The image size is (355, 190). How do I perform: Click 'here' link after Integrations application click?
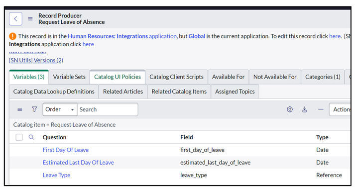88,44
